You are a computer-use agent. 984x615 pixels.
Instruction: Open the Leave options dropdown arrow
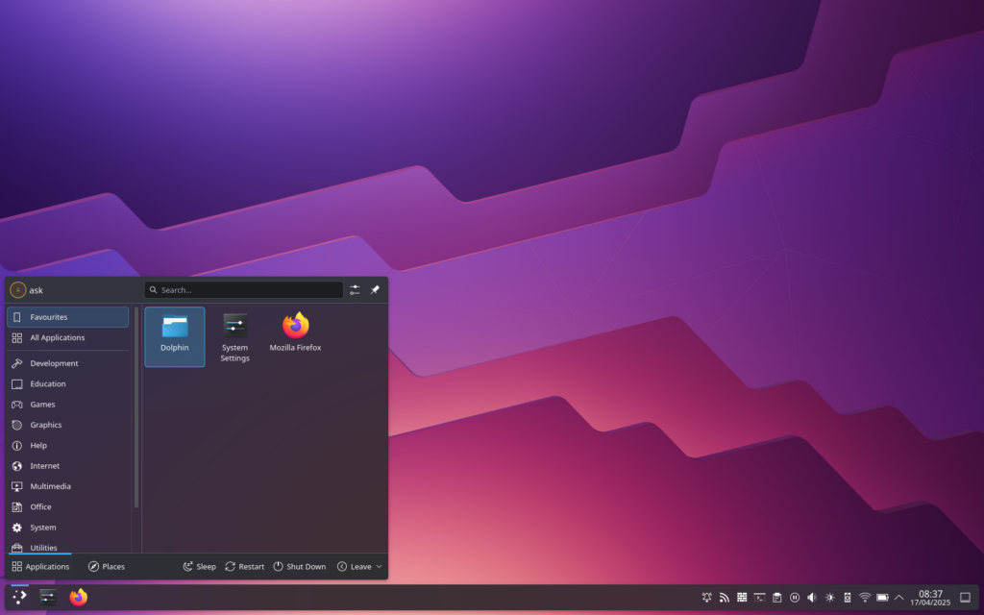point(377,566)
